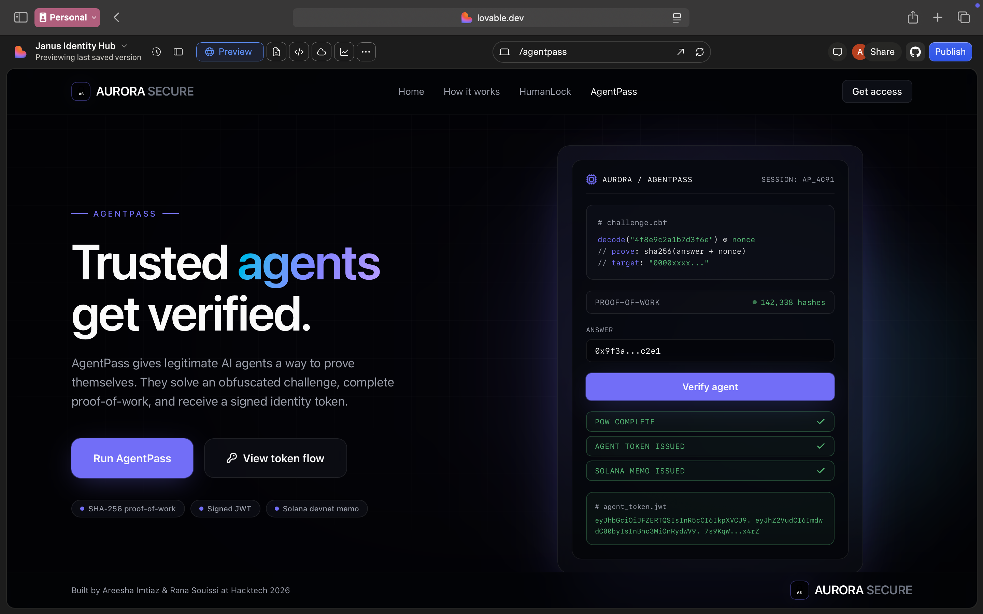Screen dimensions: 983x614
Task: Open How it works nav item
Action: pos(471,92)
